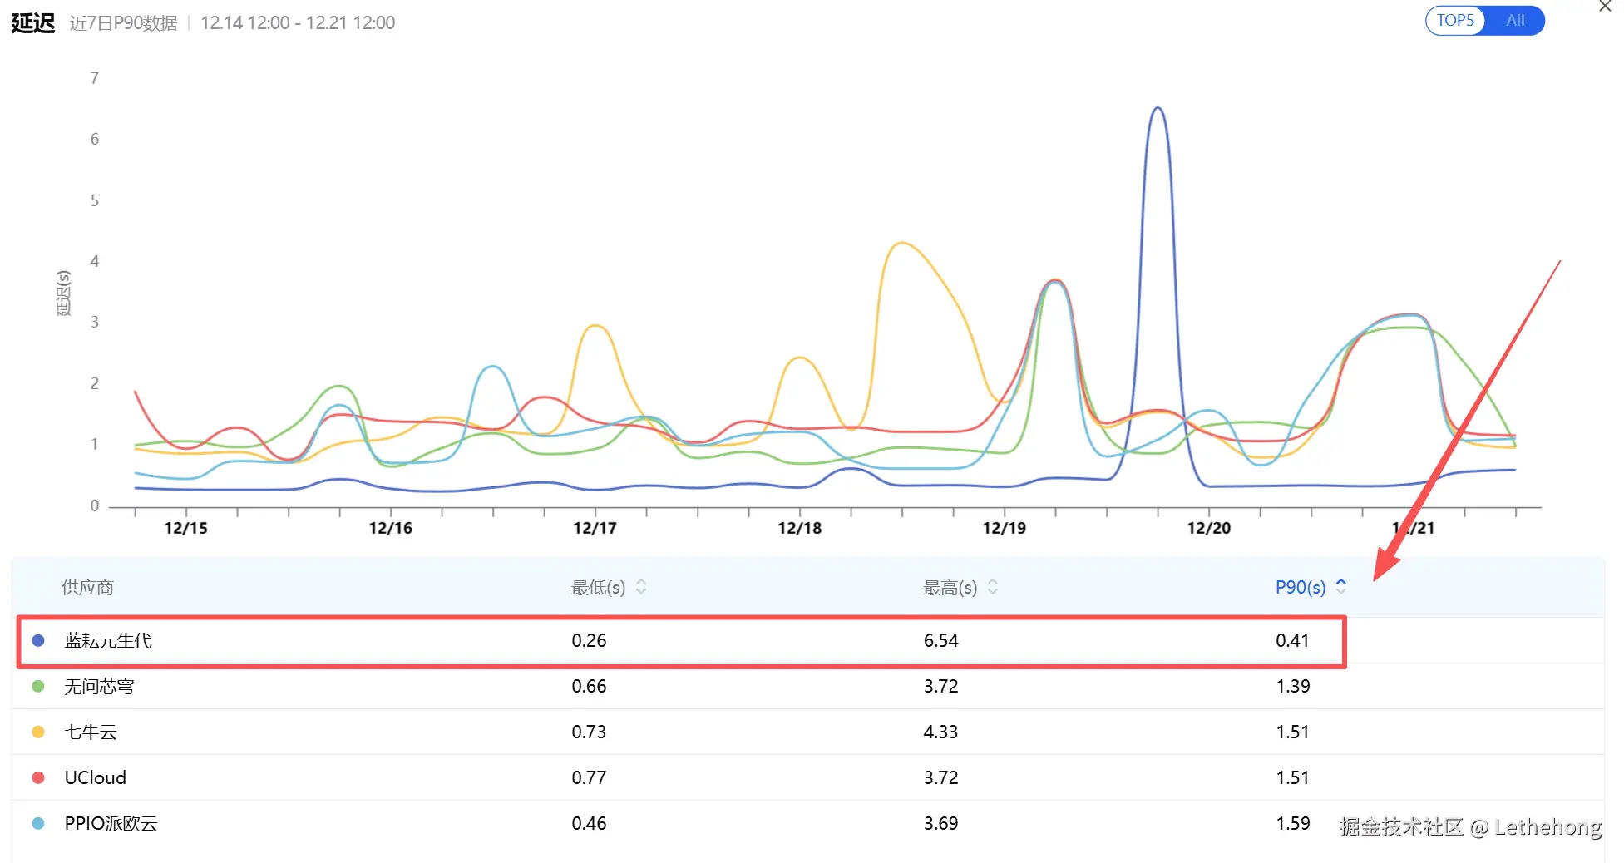Close the latency panel with the X
The width and height of the screenshot is (1624, 863).
[1604, 7]
